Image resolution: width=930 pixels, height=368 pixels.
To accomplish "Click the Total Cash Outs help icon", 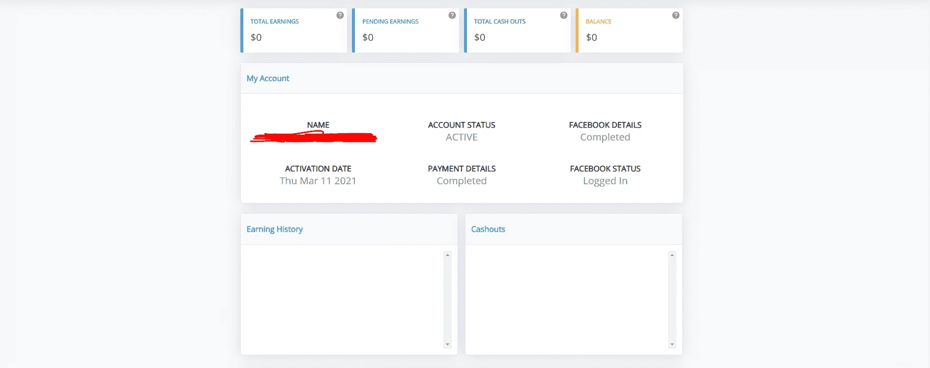I will pyautogui.click(x=564, y=15).
